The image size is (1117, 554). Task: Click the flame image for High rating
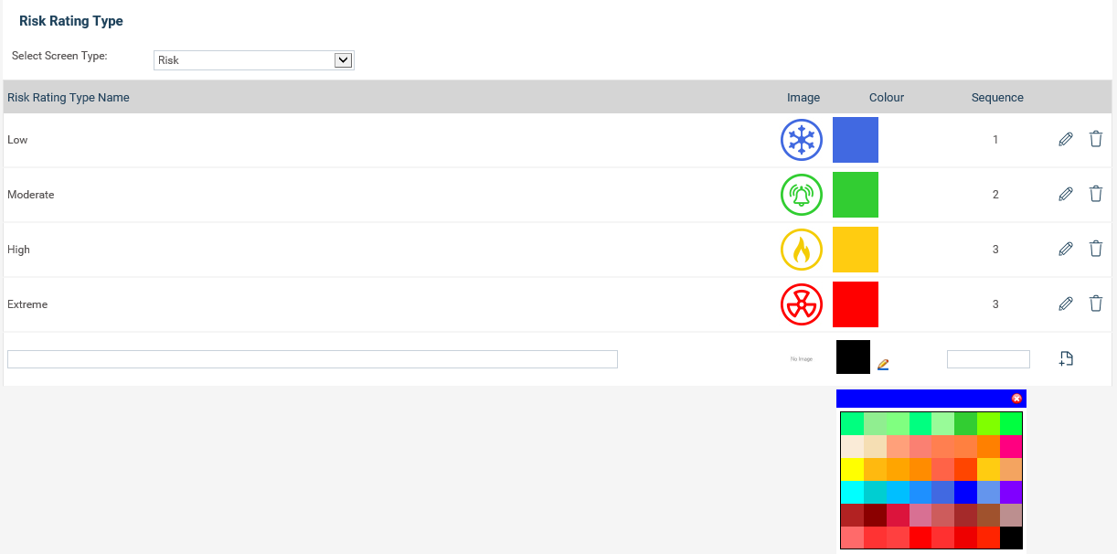[x=802, y=250]
